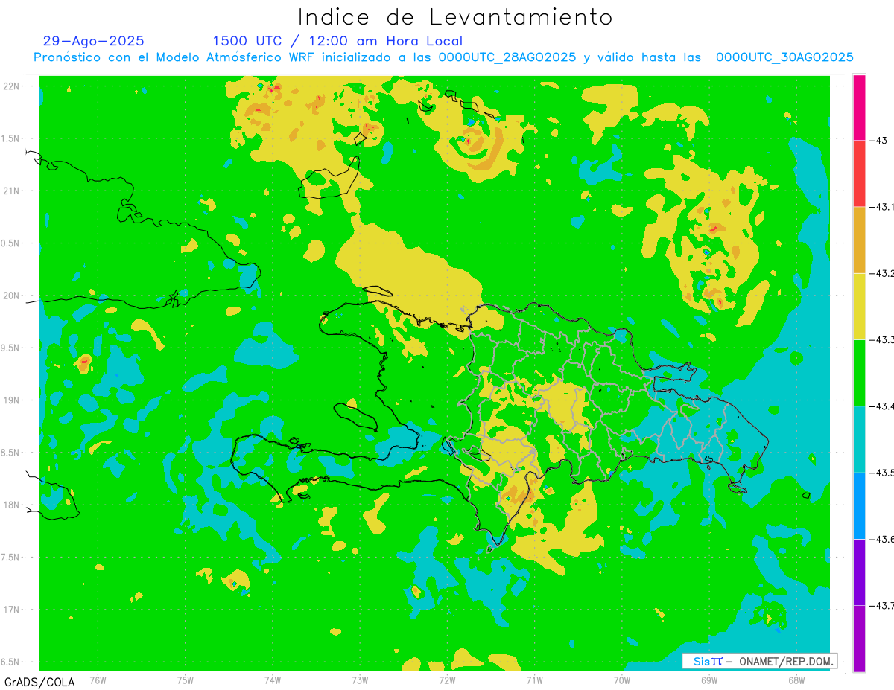Image resolution: width=894 pixels, height=690 pixels.
Task: Click the legend value "-43.1"
Action: pos(882,206)
